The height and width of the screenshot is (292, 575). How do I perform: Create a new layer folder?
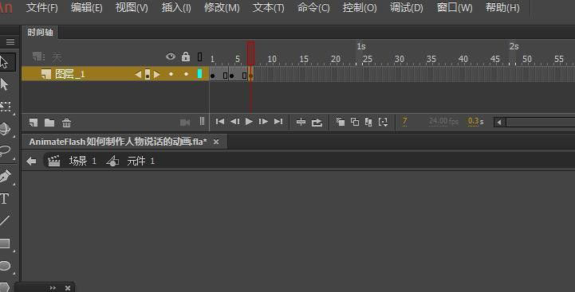pos(49,123)
